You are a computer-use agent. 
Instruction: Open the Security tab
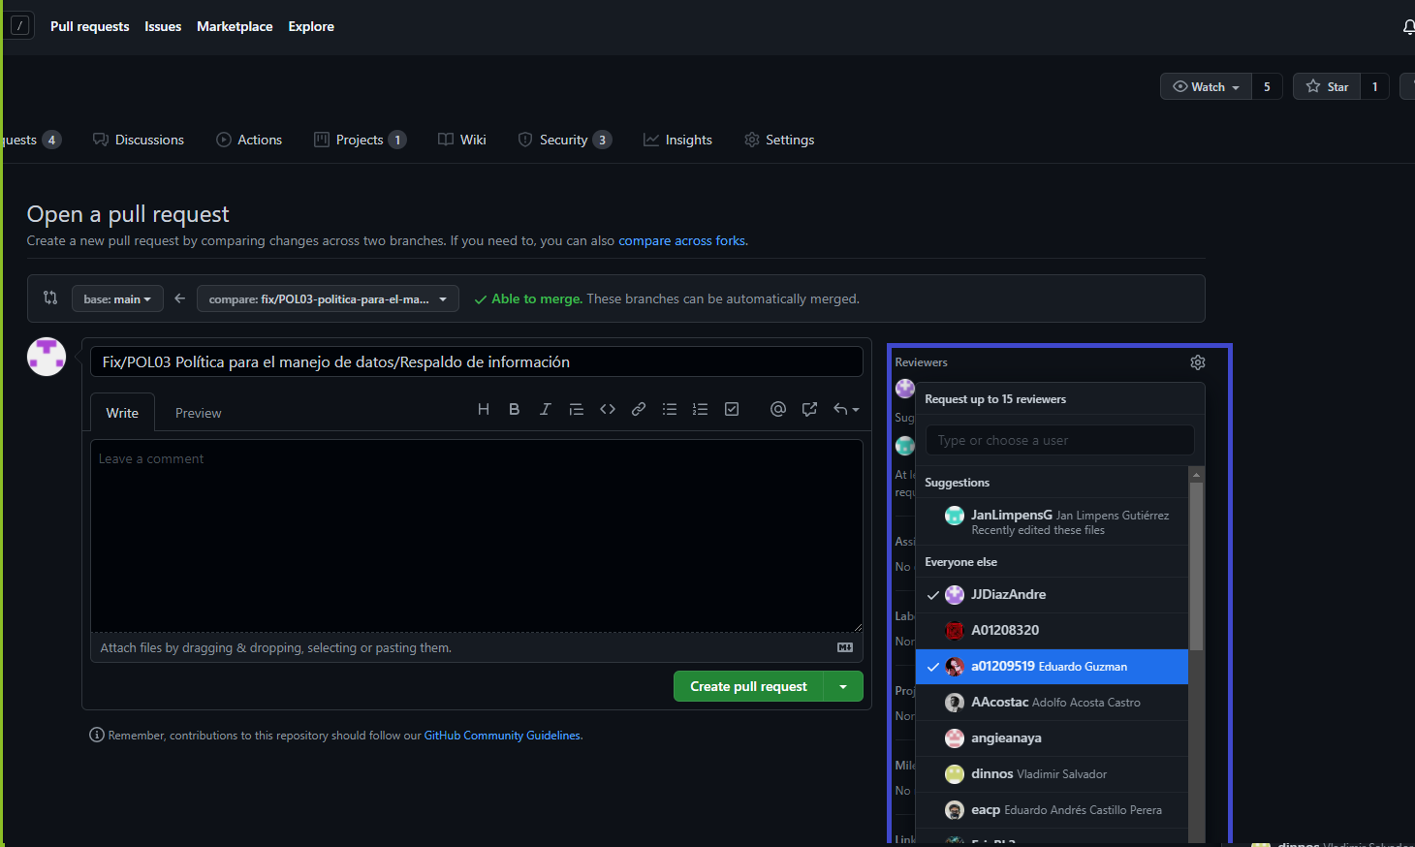(565, 140)
